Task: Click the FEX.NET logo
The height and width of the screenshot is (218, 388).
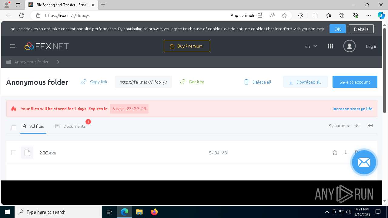Action: (x=47, y=46)
